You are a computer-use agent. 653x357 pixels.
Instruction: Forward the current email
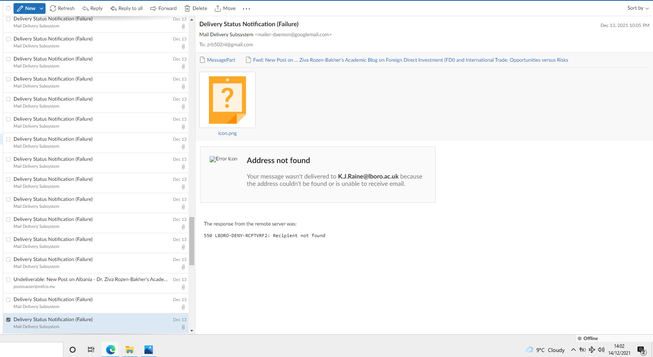pos(163,8)
